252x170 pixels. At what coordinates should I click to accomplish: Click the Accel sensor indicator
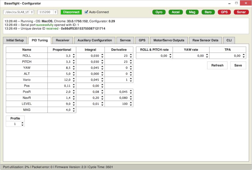175,12
